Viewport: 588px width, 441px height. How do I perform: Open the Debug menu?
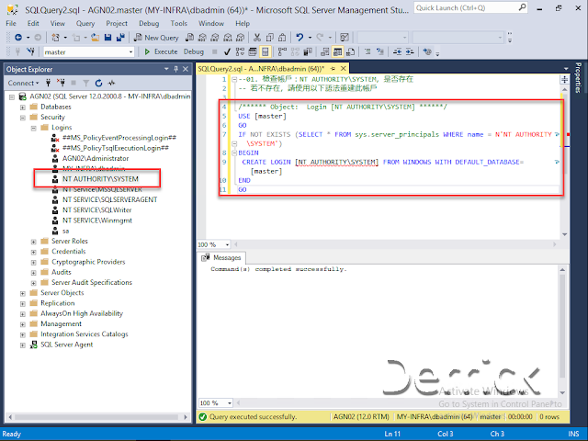[x=149, y=23]
